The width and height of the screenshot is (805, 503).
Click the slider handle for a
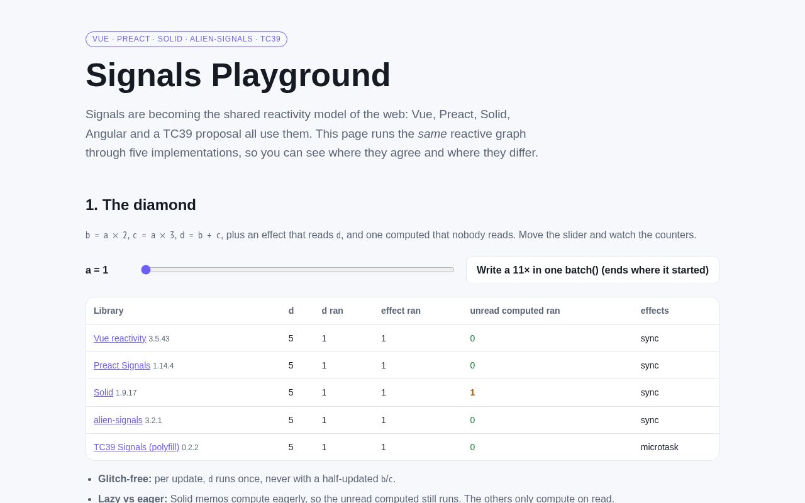[x=146, y=270]
